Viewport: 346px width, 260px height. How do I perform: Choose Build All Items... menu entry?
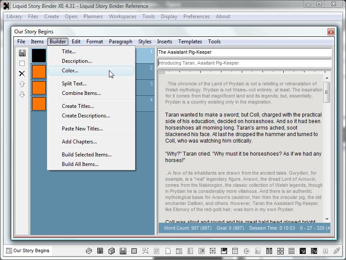click(80, 164)
